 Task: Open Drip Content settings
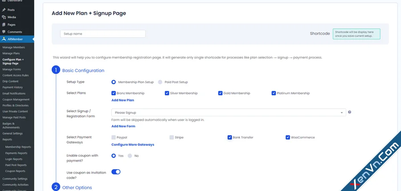(11, 81)
